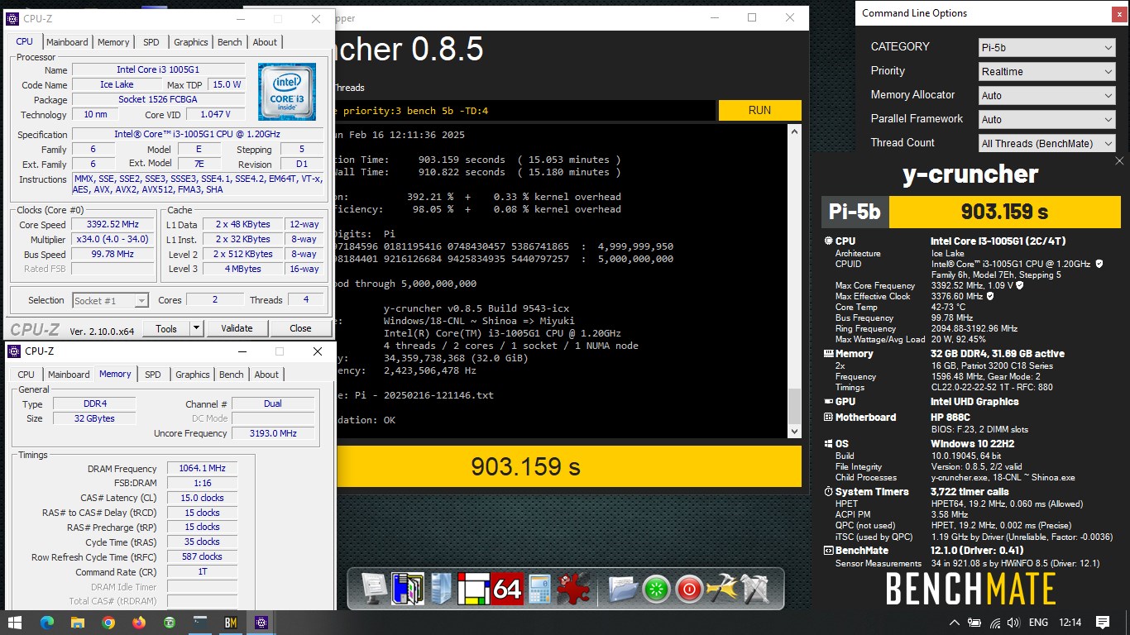Switch to BenchMate via its BM taskbar icon
The height and width of the screenshot is (635, 1130).
coord(231,622)
